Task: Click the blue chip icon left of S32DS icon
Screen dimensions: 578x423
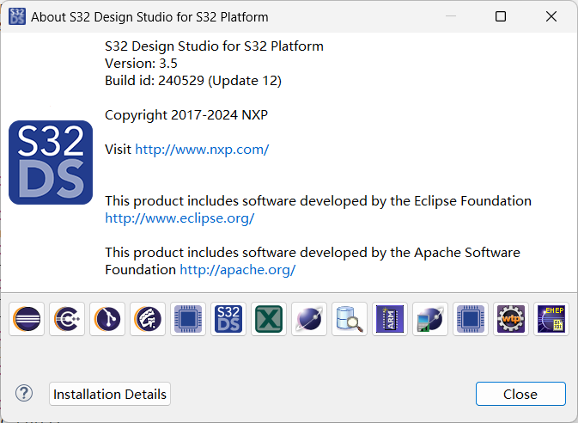Action: tap(188, 319)
